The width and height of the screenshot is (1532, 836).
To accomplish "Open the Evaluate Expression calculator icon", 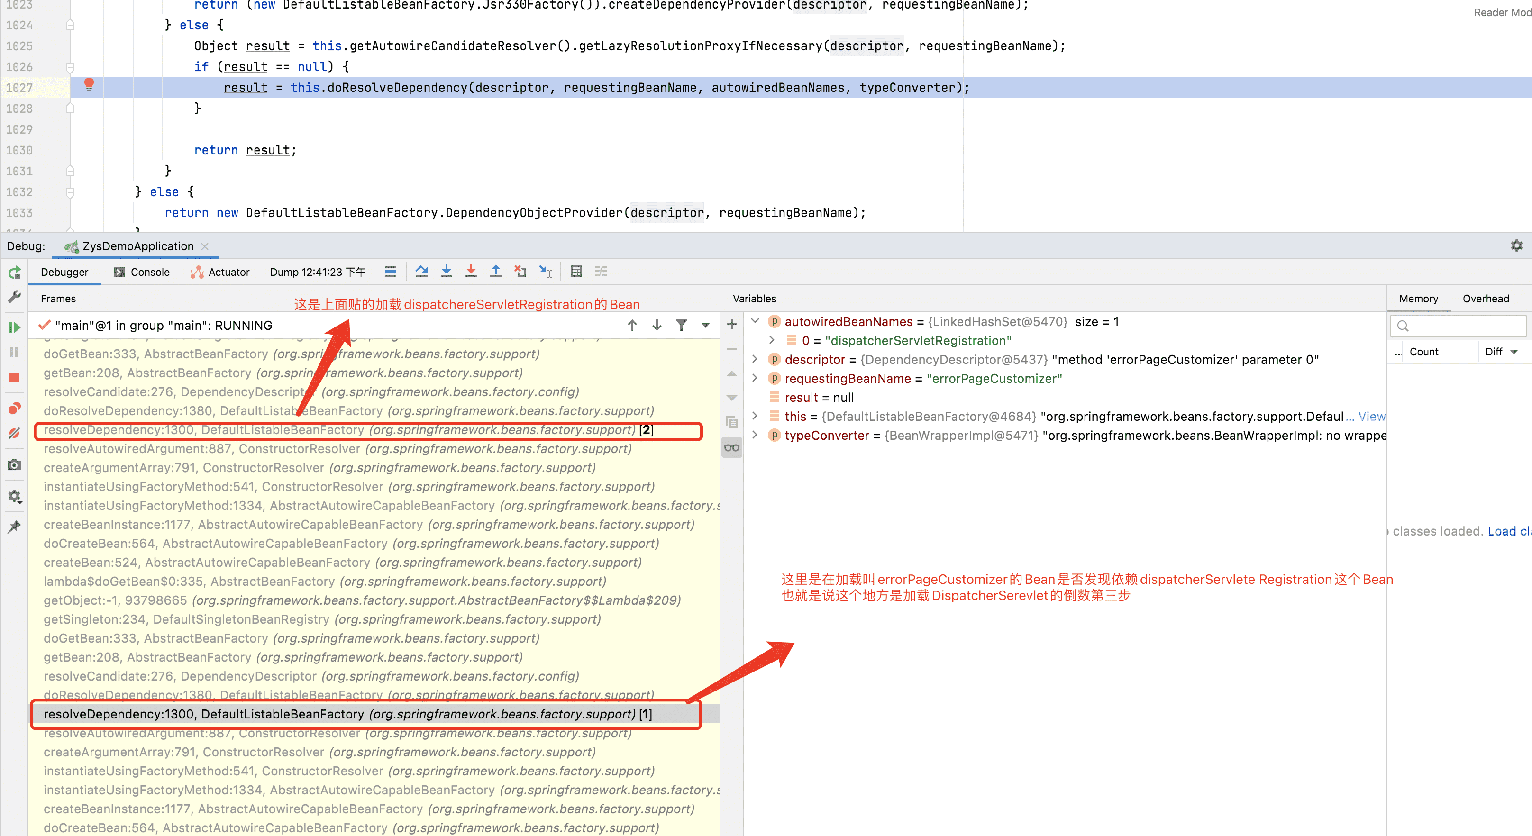I will [x=576, y=271].
